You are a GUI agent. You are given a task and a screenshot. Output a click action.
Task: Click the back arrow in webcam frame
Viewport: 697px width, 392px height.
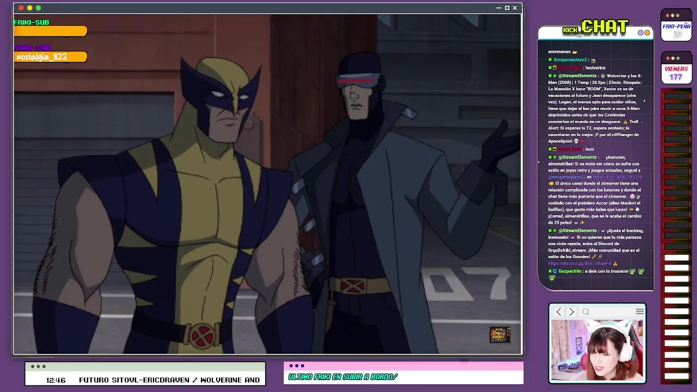[x=558, y=311]
